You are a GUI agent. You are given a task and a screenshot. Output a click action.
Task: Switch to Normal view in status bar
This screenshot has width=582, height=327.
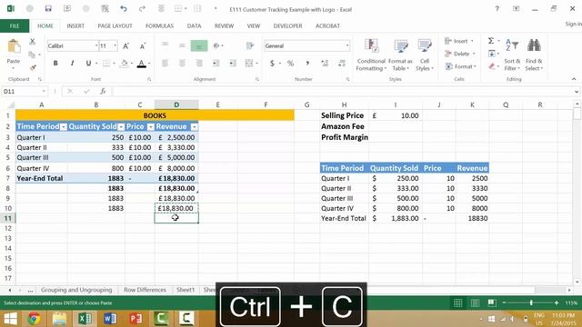(x=458, y=302)
